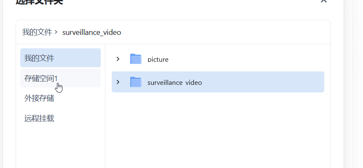Click the surveillance_video folder icon

tap(136, 82)
